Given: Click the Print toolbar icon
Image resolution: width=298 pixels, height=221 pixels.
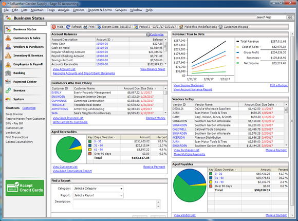Looking at the screenshot, I should (85, 27).
